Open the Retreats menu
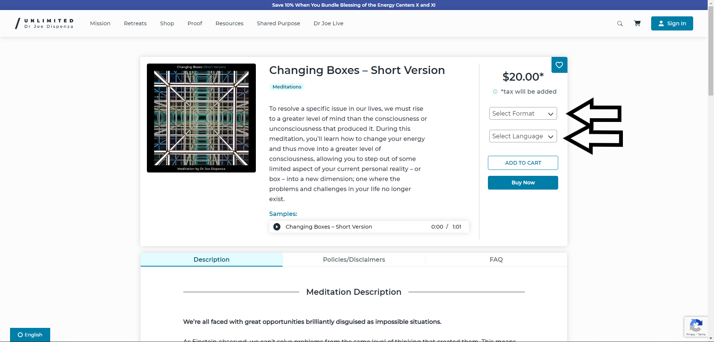This screenshot has width=714, height=342. tap(135, 23)
